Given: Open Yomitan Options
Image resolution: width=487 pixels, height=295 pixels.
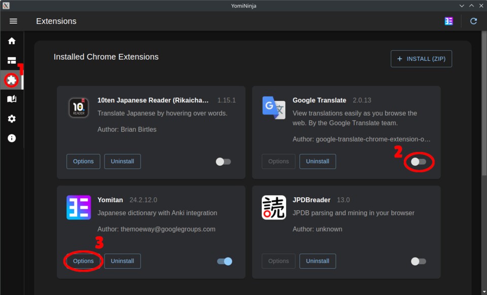Looking at the screenshot, I should point(83,261).
